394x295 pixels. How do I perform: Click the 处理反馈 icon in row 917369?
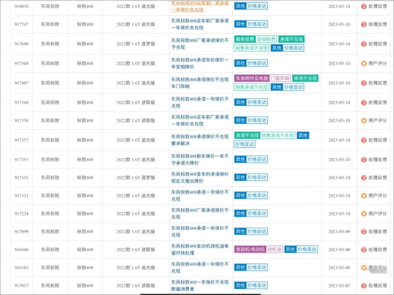(363, 102)
